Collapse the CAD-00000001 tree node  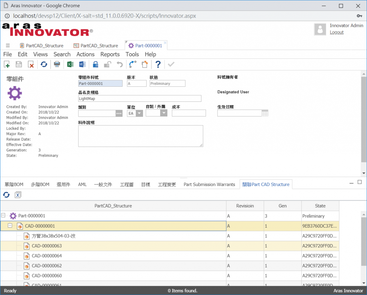click(x=10, y=225)
